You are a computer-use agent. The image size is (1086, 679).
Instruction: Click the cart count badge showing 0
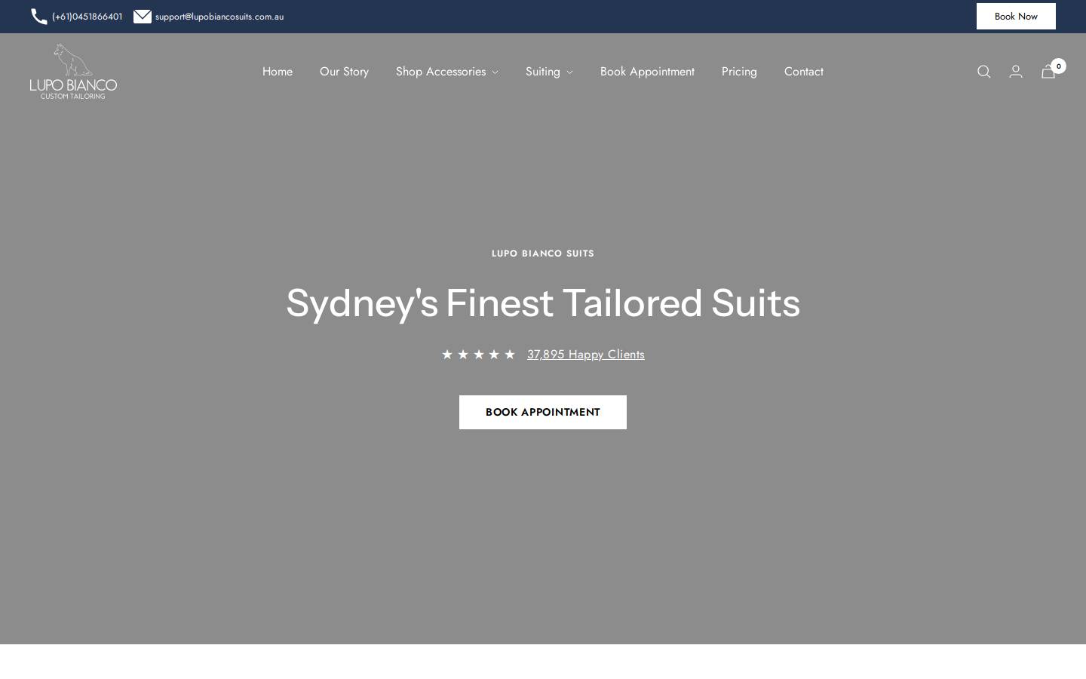point(1059,66)
